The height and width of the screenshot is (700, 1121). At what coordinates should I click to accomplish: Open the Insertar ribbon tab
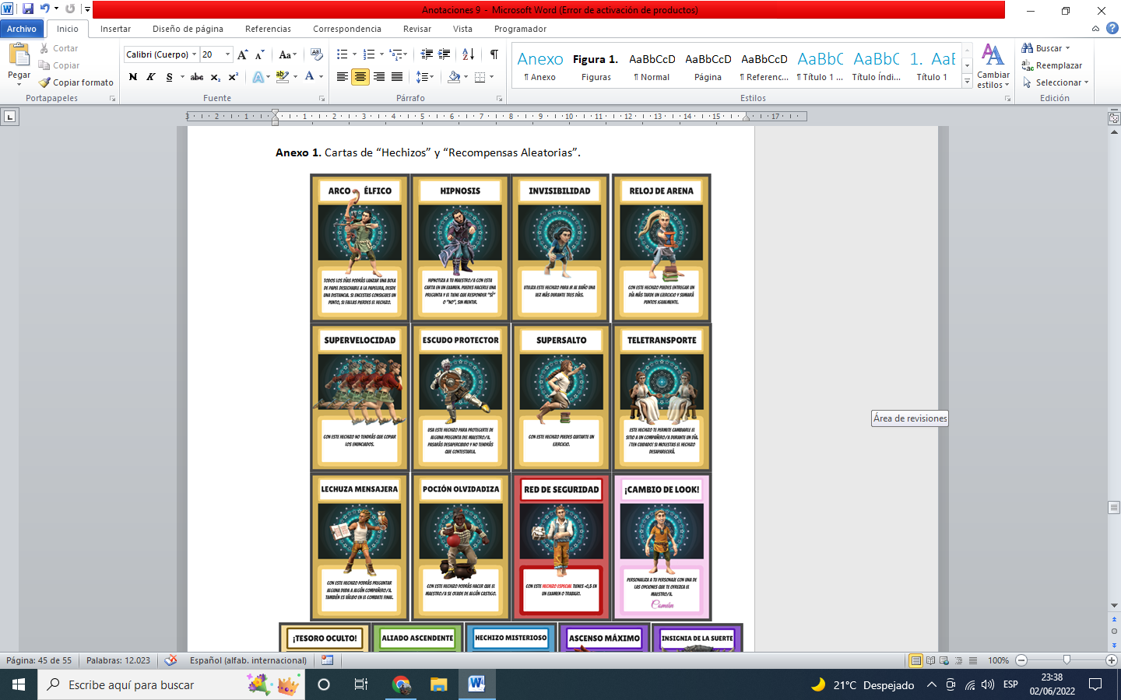[x=115, y=29]
